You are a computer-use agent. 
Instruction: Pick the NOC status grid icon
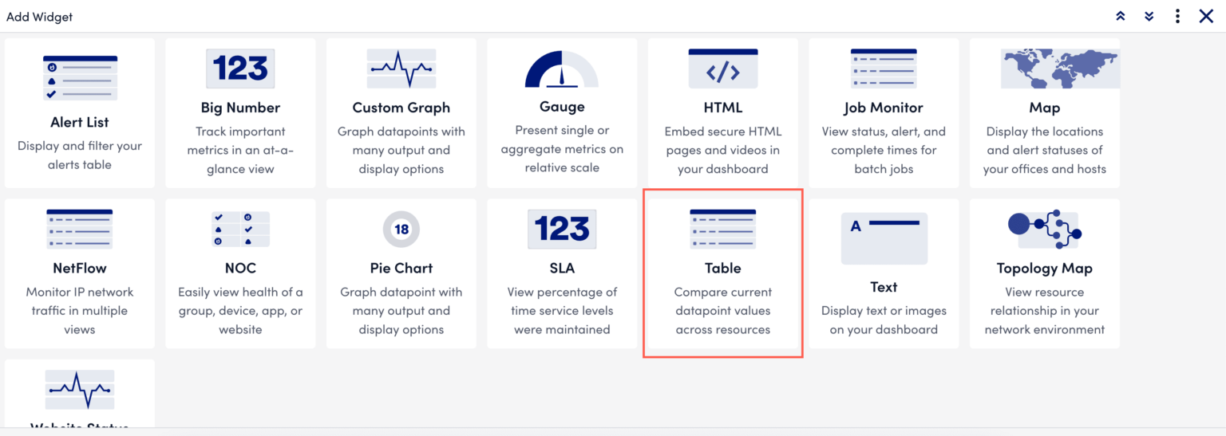240,229
